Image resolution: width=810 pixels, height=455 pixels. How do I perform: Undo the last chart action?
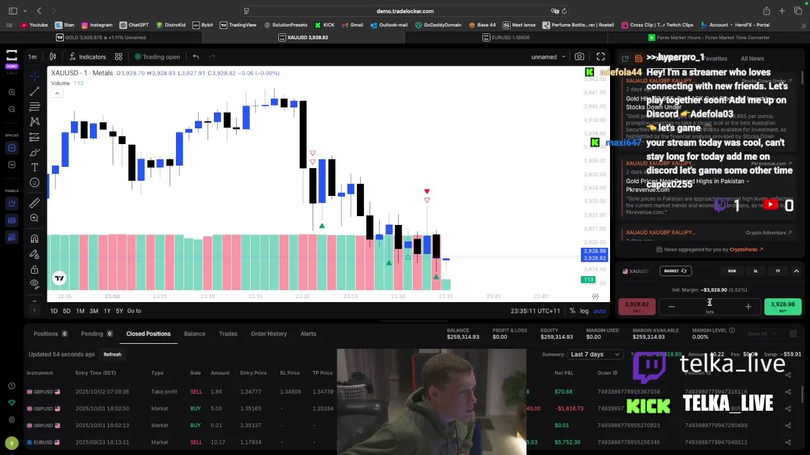196,57
